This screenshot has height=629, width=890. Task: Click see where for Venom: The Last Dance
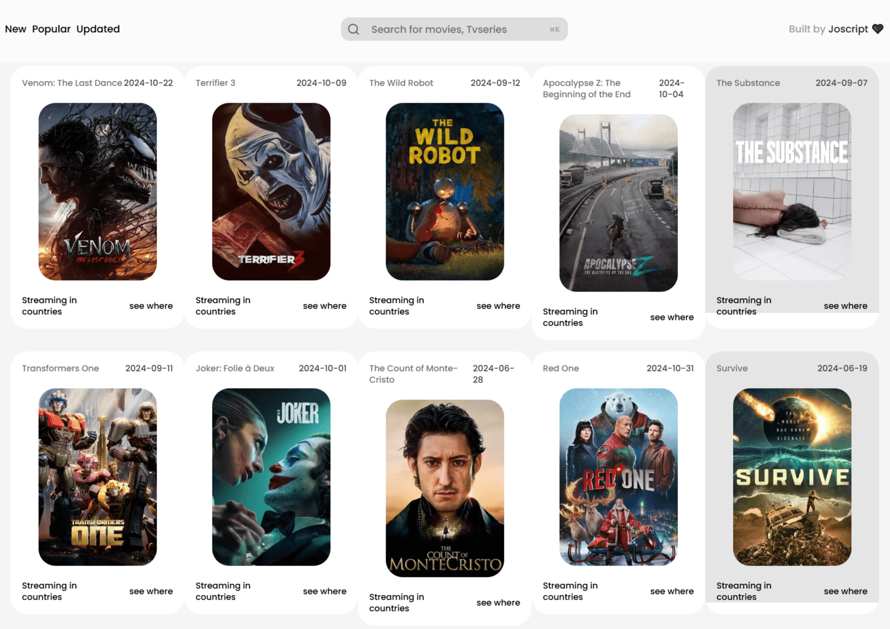[x=151, y=306]
